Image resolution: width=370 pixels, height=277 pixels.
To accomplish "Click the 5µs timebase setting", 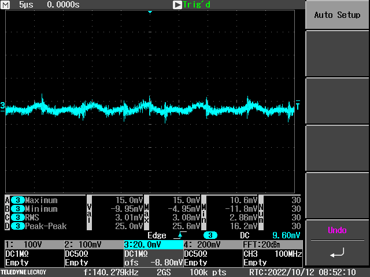I will click(25, 5).
